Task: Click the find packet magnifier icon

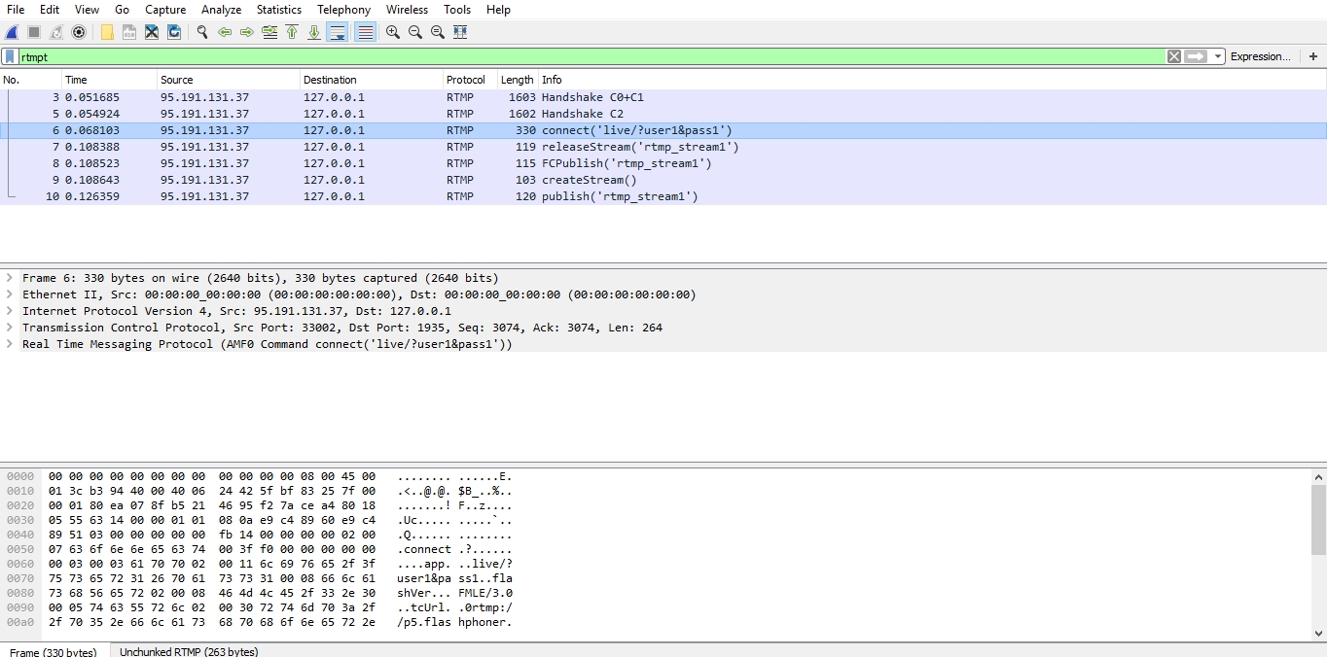Action: tap(202, 32)
